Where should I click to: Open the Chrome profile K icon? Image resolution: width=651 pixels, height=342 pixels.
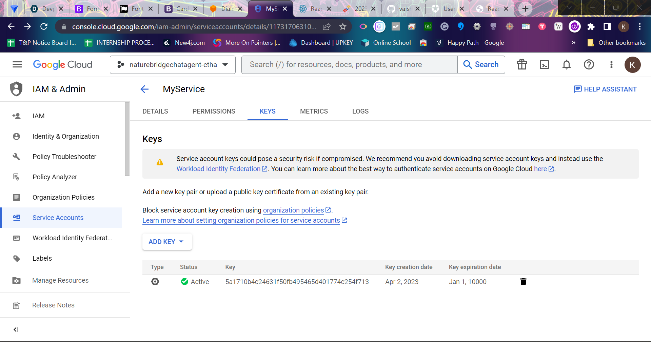click(x=624, y=26)
